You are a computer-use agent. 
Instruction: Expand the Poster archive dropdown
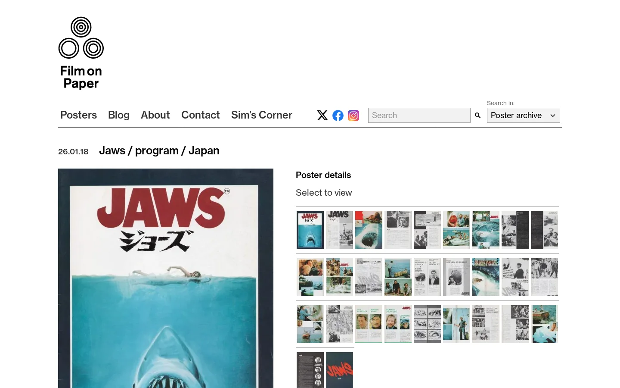pos(524,116)
